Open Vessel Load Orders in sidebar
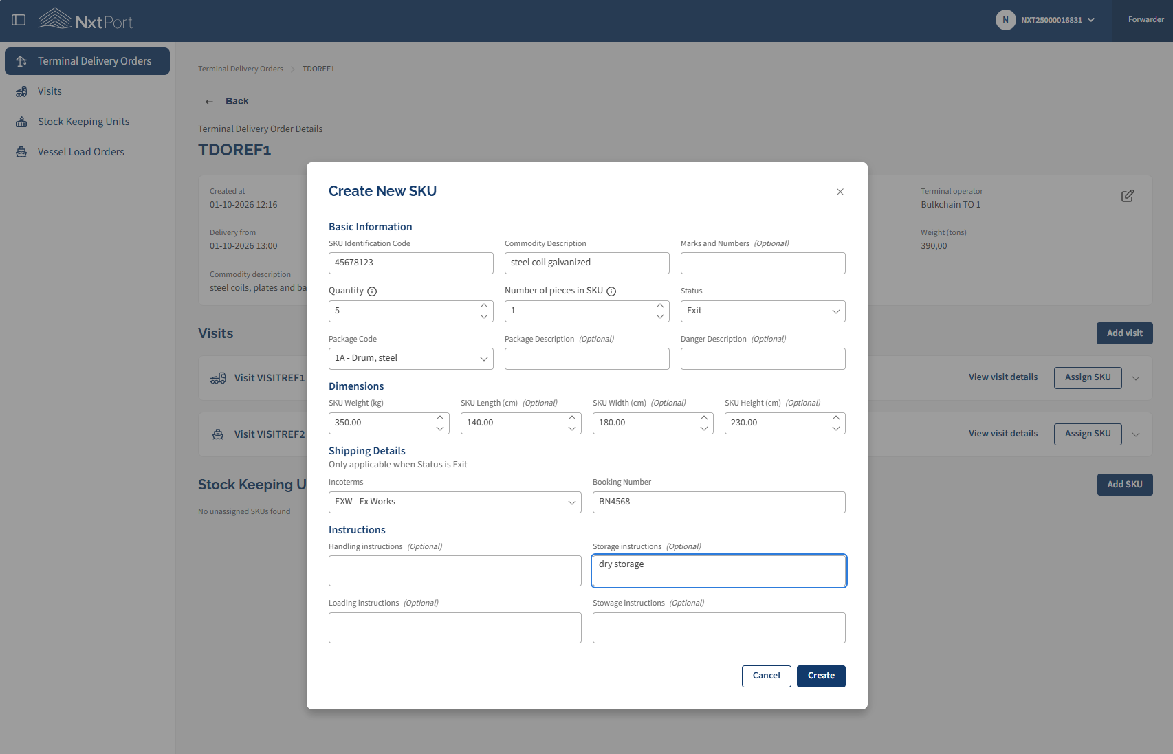This screenshot has height=754, width=1173. 87,152
